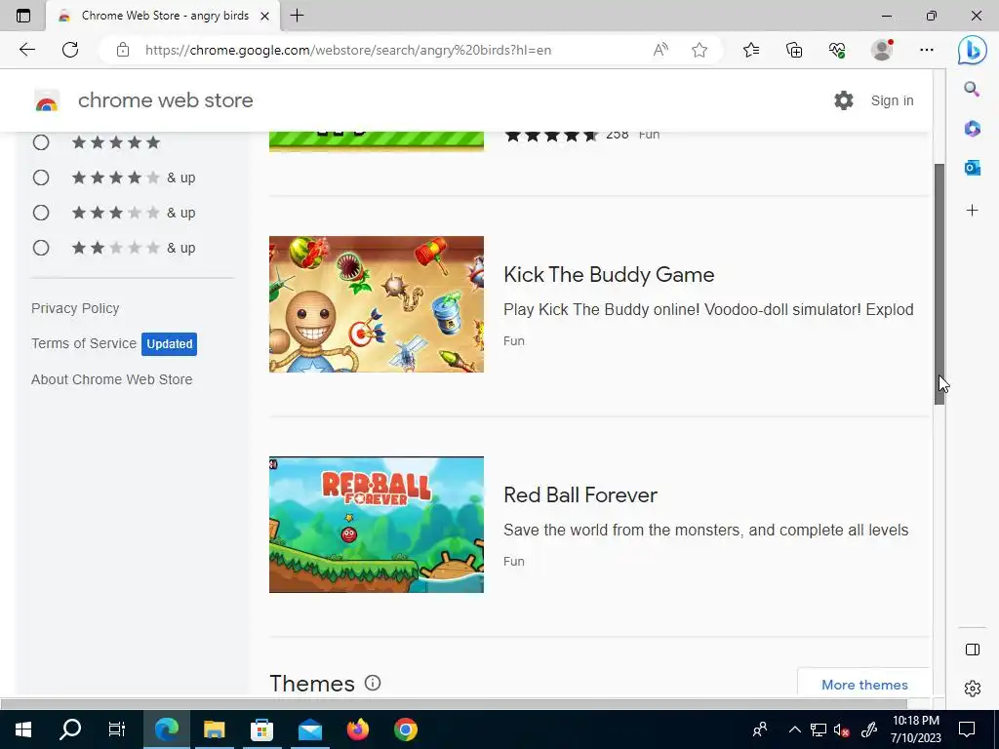This screenshot has height=749, width=999.
Task: Click the vertical page scrollbar thumb
Action: pos(939,284)
